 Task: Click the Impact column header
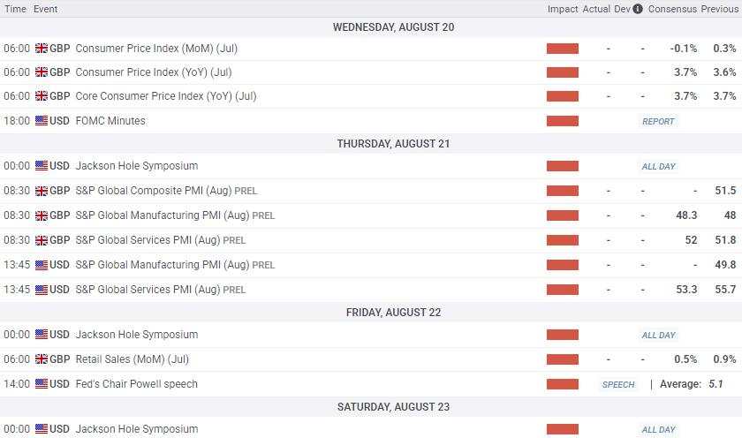[563, 9]
